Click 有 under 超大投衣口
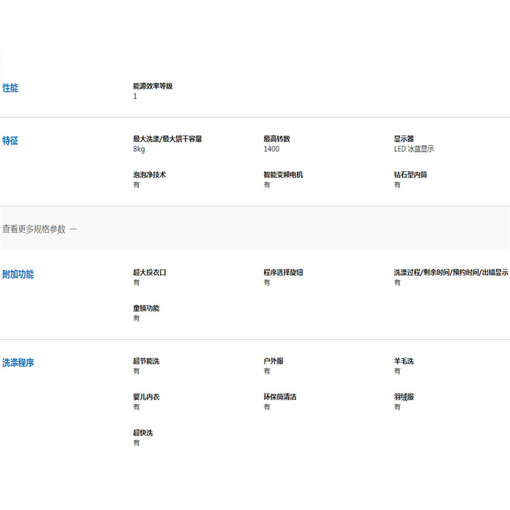The width and height of the screenshot is (510, 510). [136, 282]
